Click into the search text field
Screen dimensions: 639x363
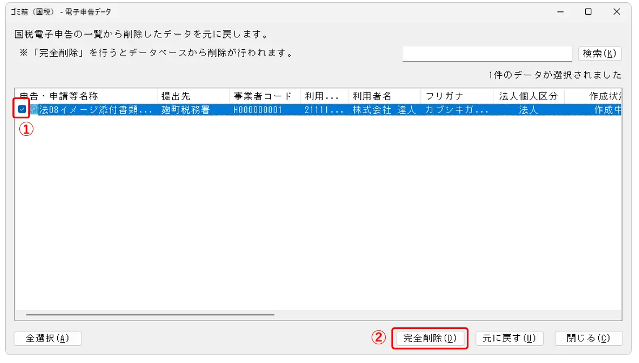487,54
